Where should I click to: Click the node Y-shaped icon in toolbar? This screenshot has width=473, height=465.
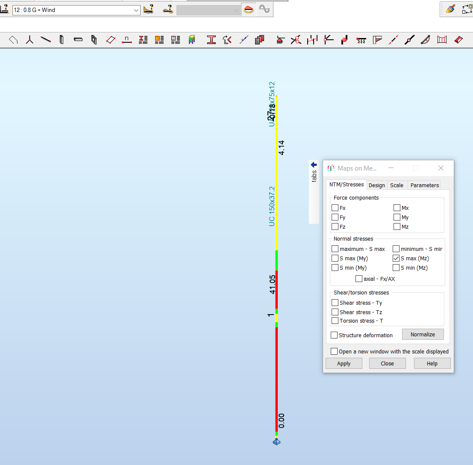(29, 40)
